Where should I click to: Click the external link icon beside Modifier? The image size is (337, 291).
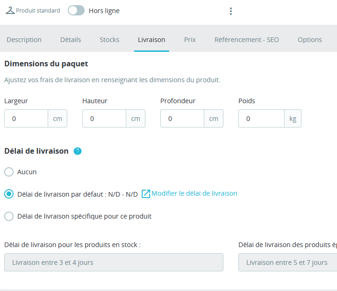click(146, 194)
